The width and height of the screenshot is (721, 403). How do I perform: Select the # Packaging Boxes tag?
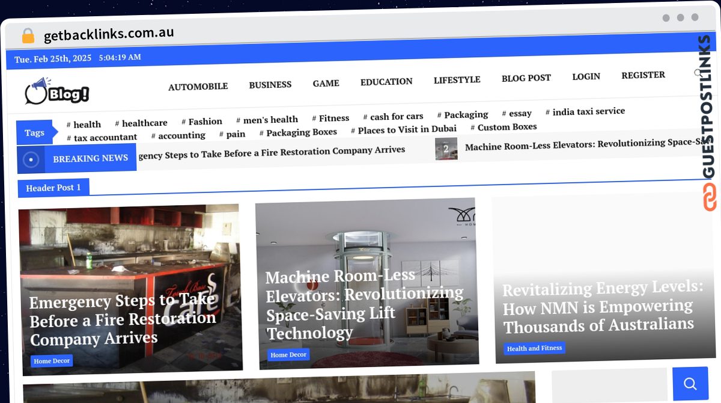298,132
